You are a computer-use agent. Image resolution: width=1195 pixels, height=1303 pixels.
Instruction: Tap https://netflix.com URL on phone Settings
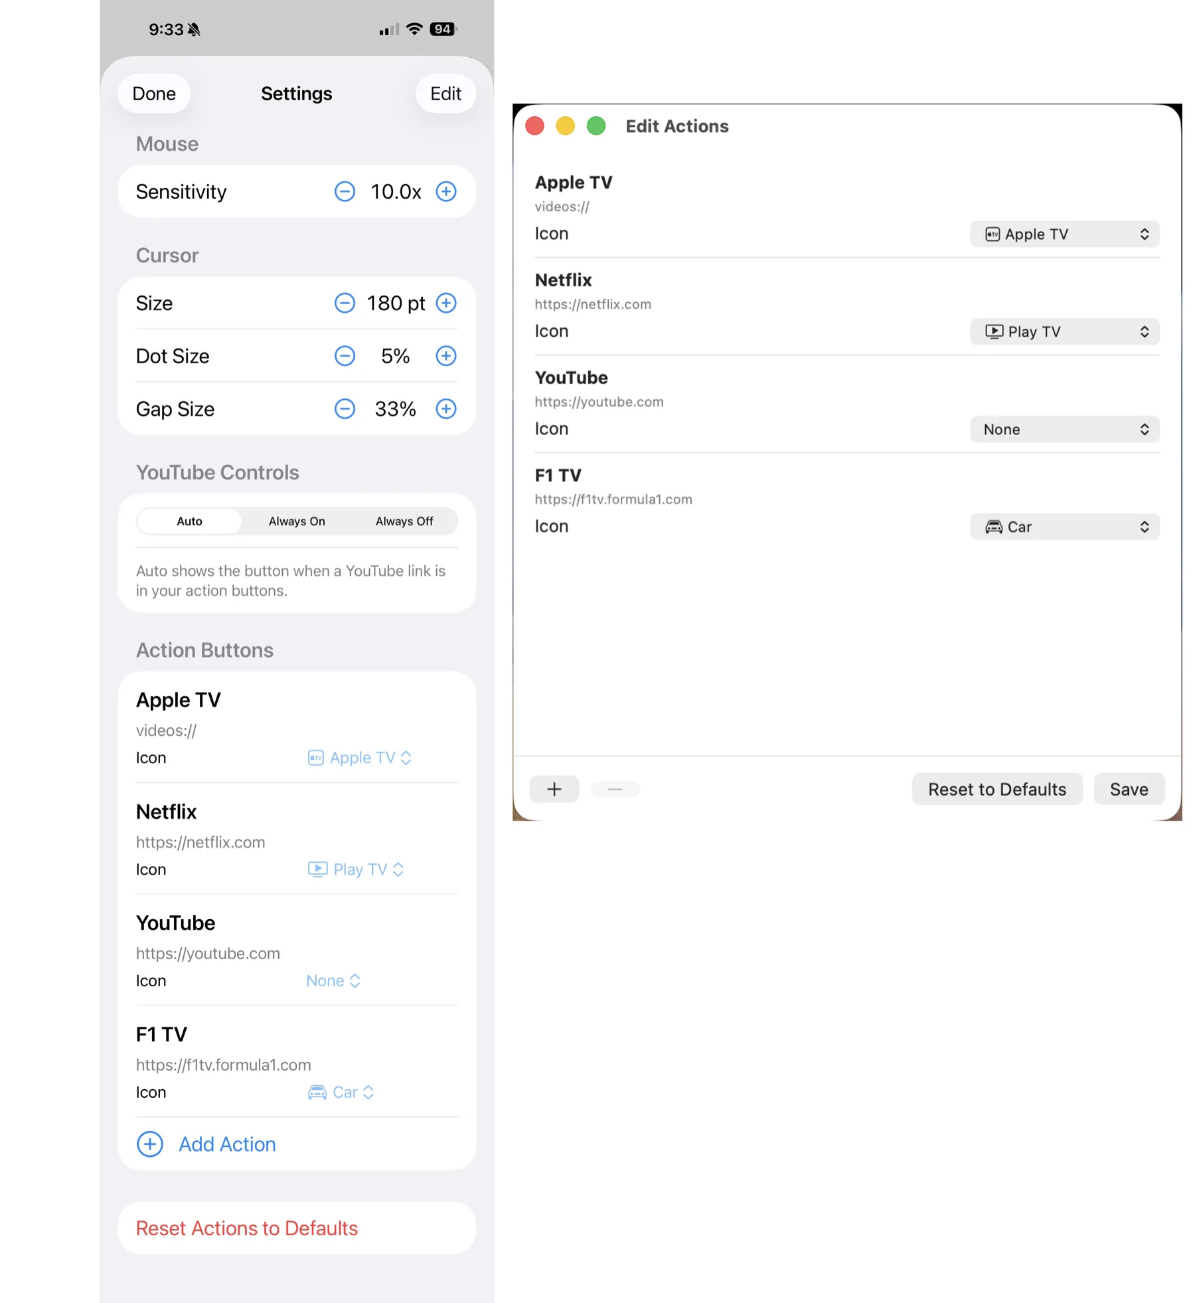[200, 842]
